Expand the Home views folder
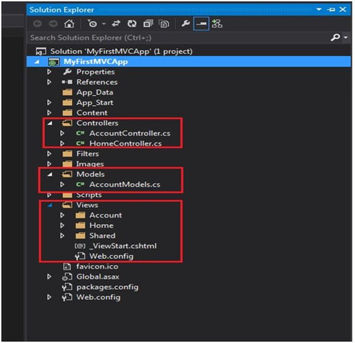Viewport: 355px width, 343px height. pyautogui.click(x=62, y=225)
